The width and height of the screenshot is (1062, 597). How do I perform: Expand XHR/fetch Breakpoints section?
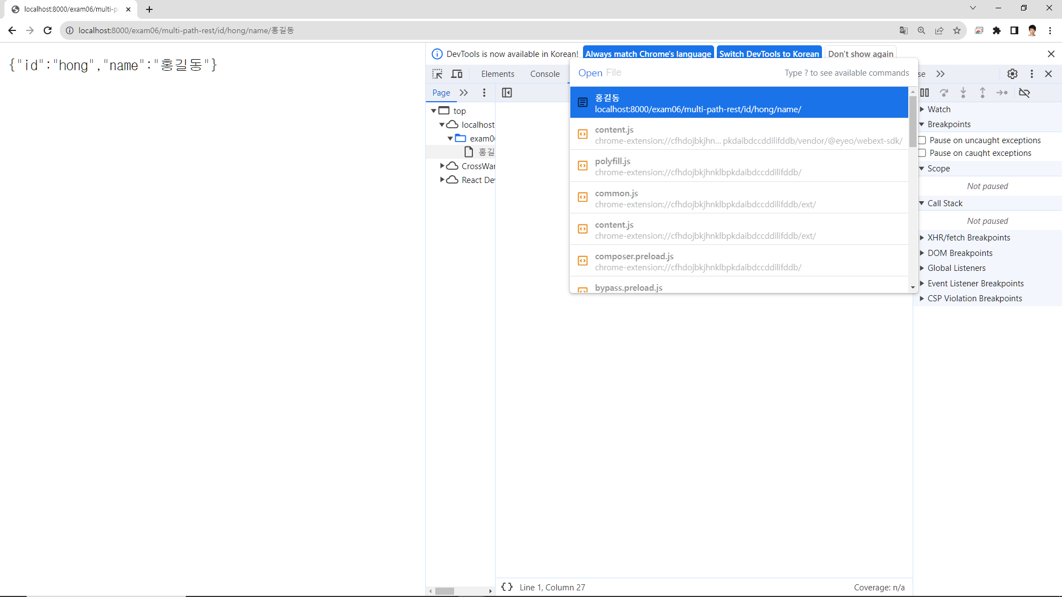pyautogui.click(x=969, y=238)
